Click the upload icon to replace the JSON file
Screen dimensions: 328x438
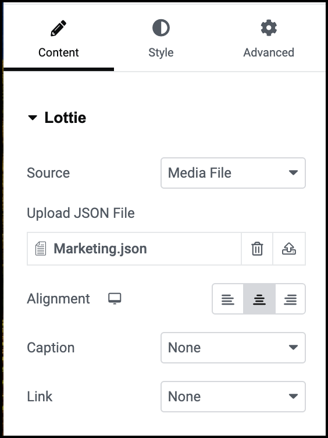tap(289, 249)
